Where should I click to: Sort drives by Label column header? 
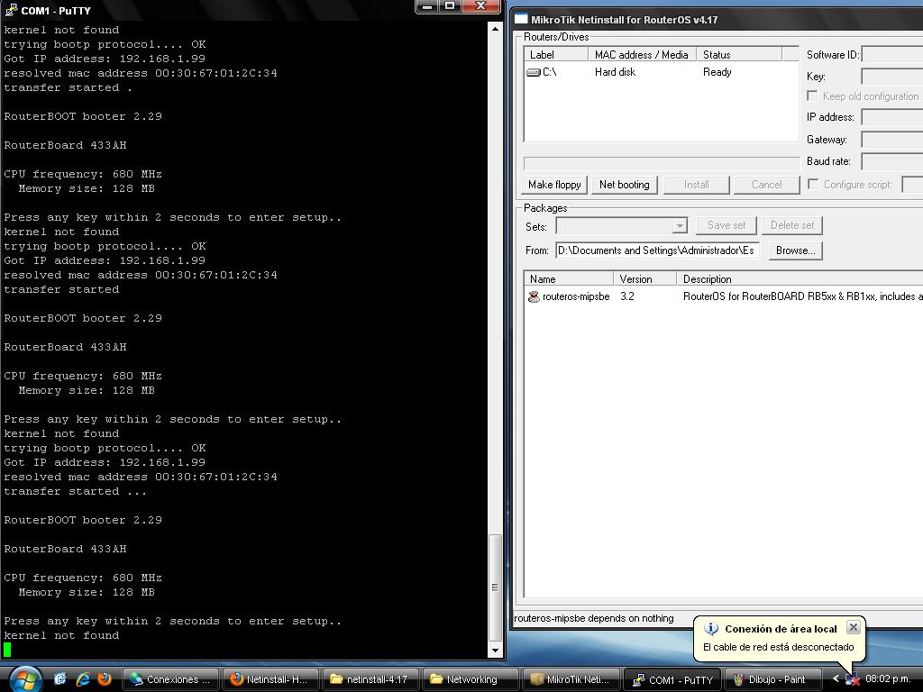[x=556, y=55]
